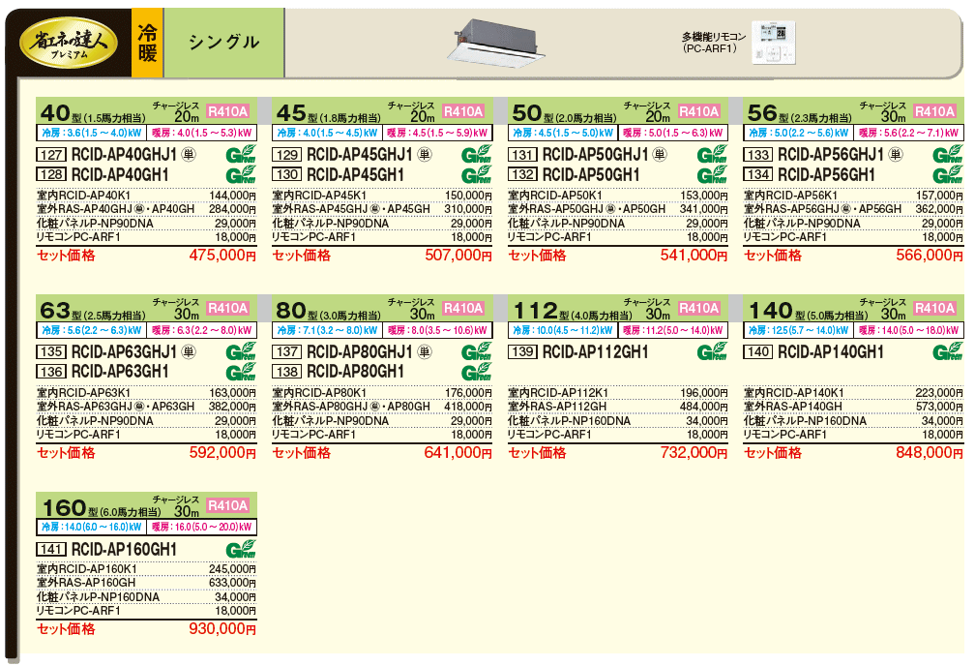This screenshot has width=975, height=666.
Task: Click the set price 566,000円
Action: (930, 256)
